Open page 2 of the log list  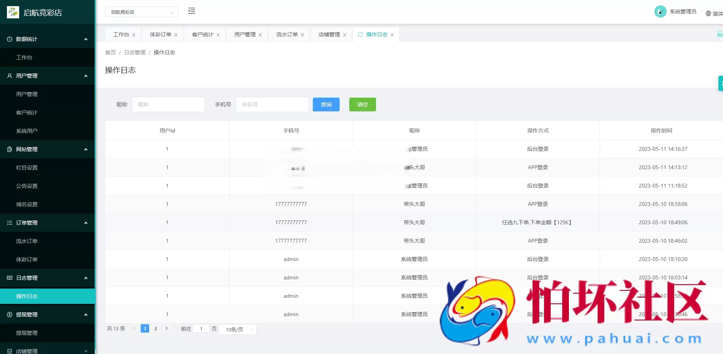click(156, 328)
